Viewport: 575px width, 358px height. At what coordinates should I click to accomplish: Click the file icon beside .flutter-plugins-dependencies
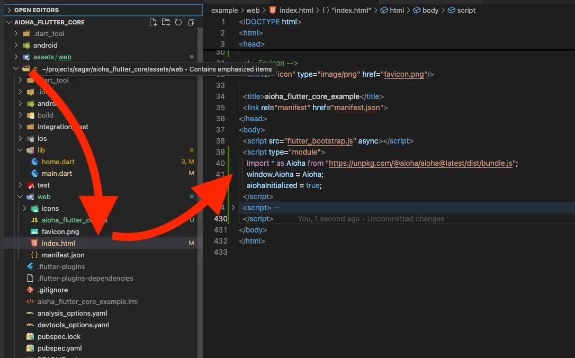pyautogui.click(x=30, y=279)
